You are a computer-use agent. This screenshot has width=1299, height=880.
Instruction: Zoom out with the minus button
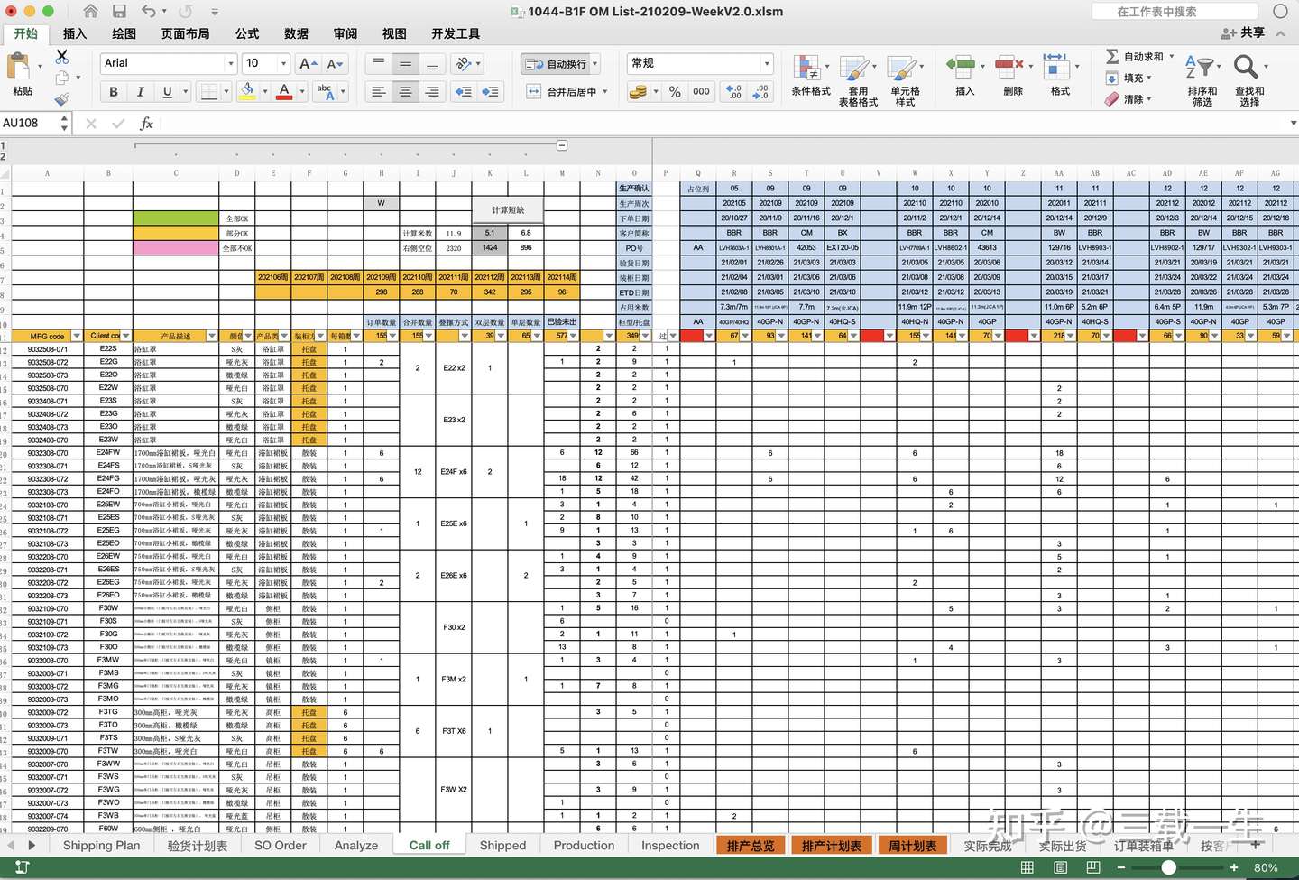coord(1121,867)
